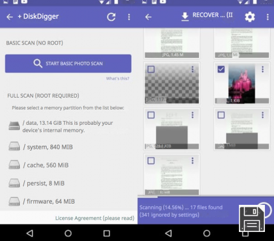Open the License Agreement link
This screenshot has height=241, width=274.
[x=95, y=218]
